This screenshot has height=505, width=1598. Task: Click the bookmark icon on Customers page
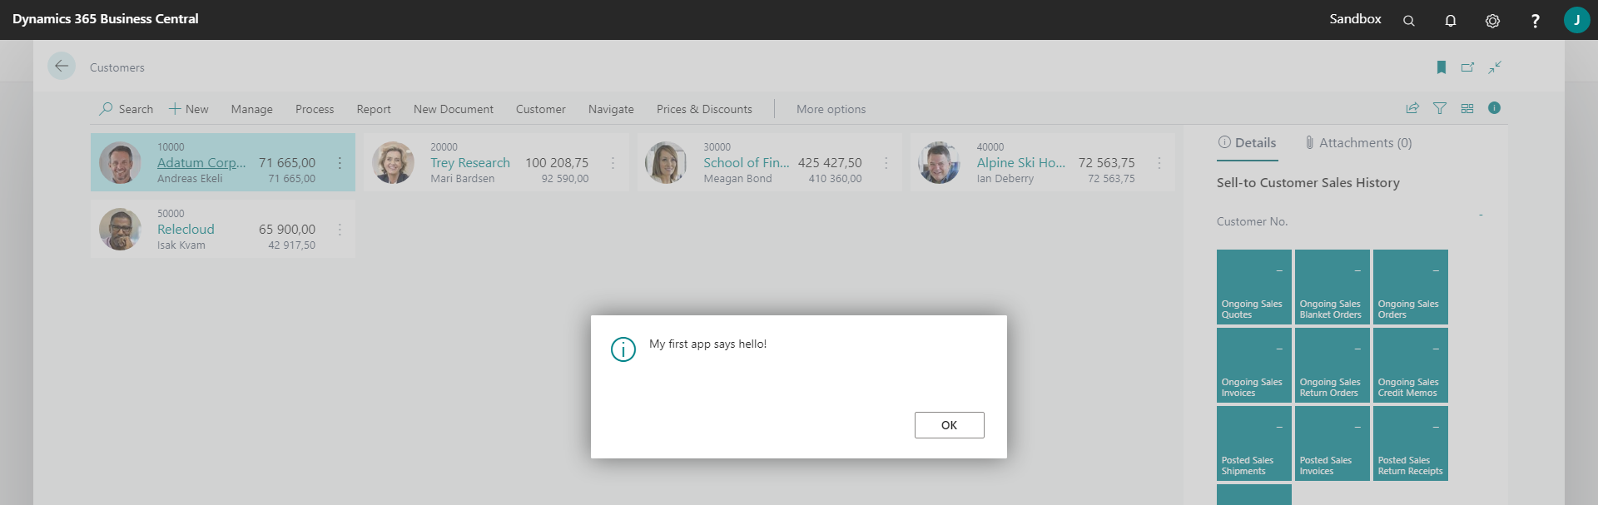tap(1442, 67)
